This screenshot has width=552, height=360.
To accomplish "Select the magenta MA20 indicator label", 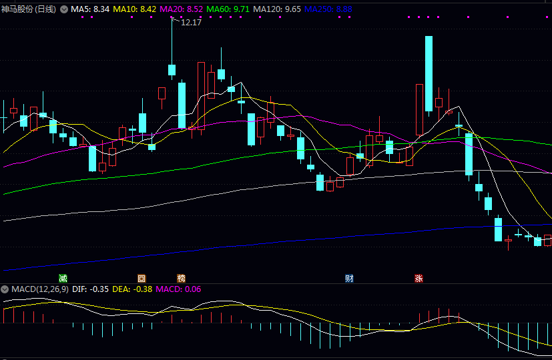I will point(182,9).
